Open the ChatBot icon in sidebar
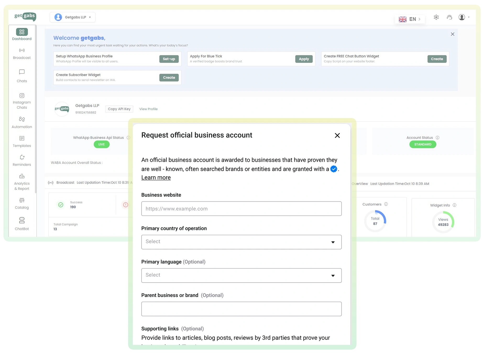 point(22,220)
